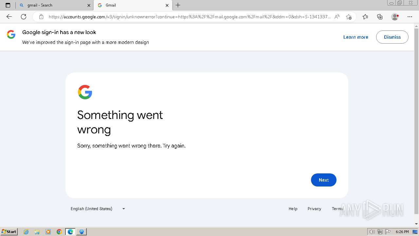Go back to previous page

(9, 17)
